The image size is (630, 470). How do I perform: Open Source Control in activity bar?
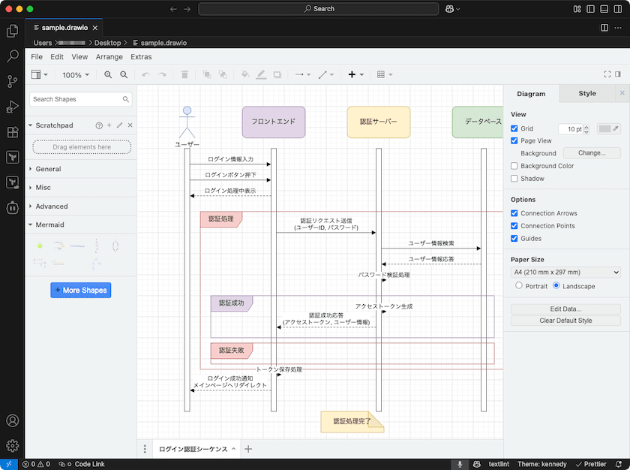(x=13, y=82)
